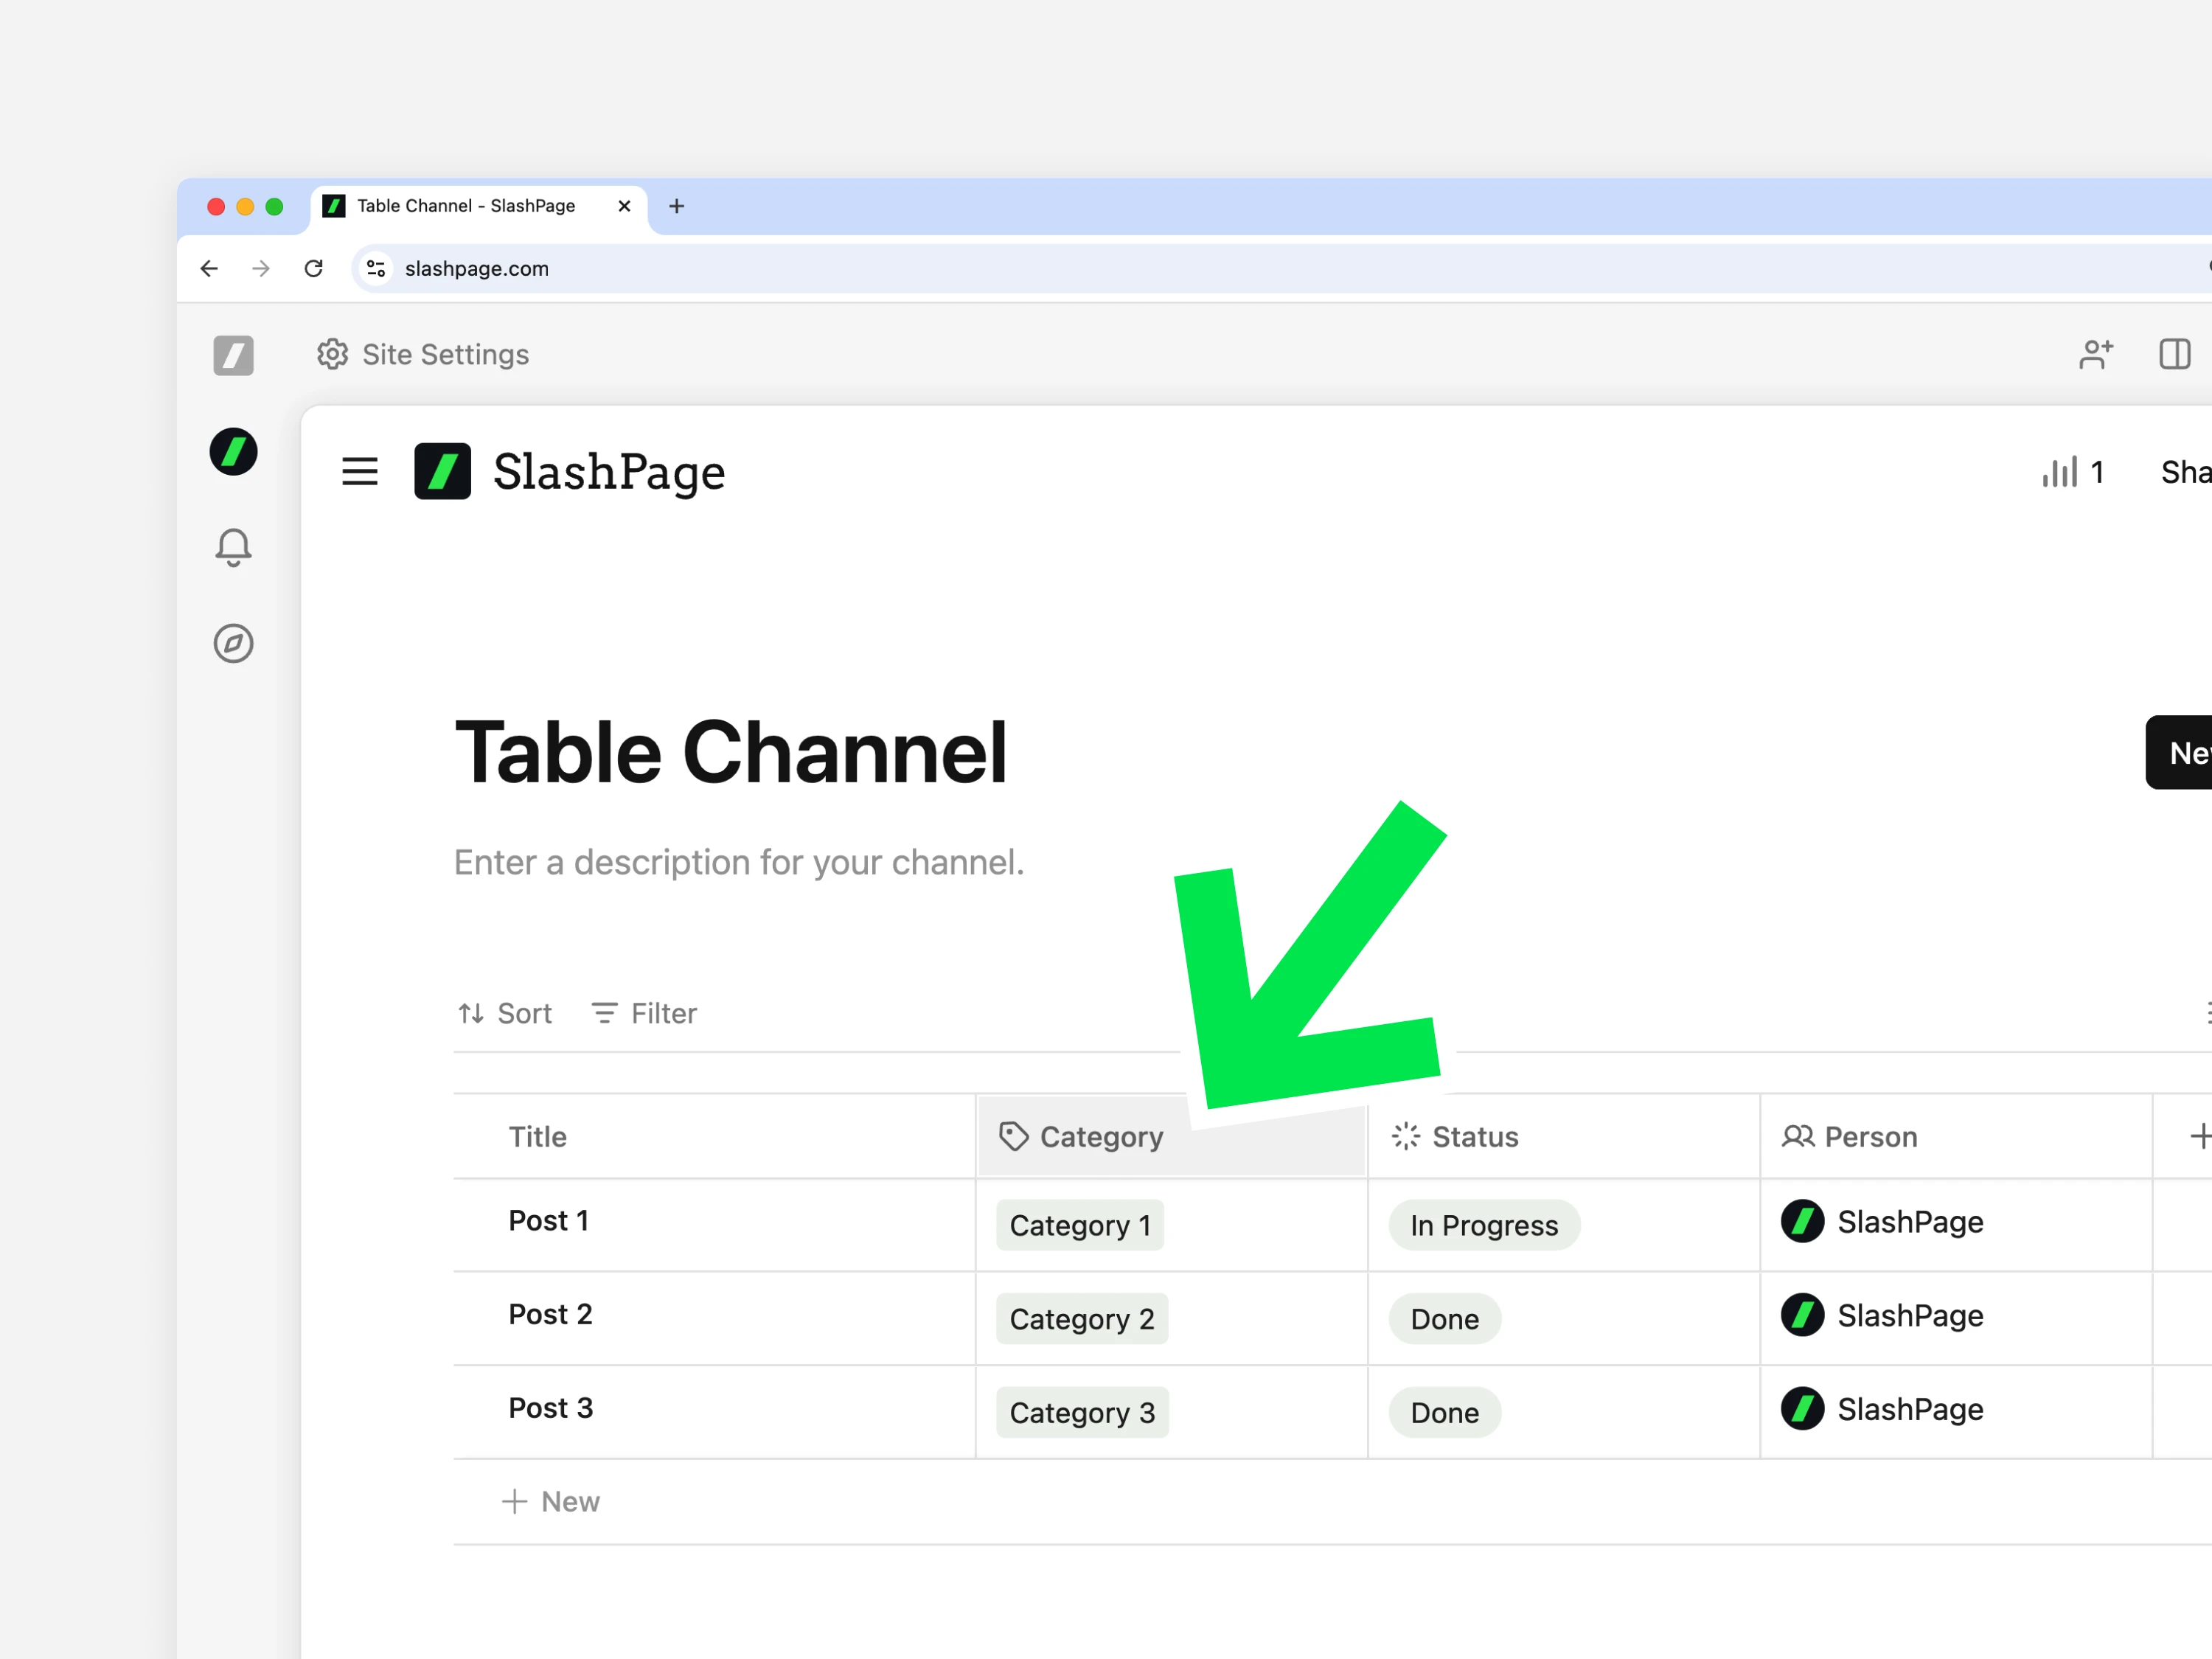This screenshot has width=2212, height=1659.
Task: Select the Table Channel - SlashPage tab
Action: coord(479,206)
